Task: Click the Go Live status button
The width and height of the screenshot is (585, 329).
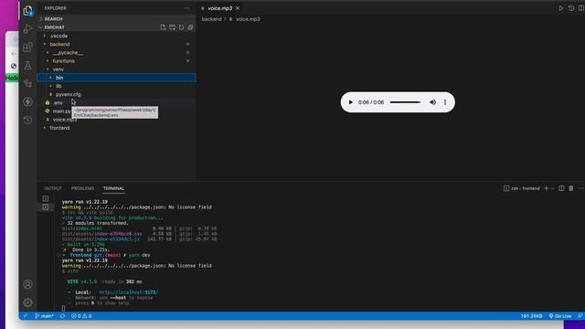Action: coord(560,316)
